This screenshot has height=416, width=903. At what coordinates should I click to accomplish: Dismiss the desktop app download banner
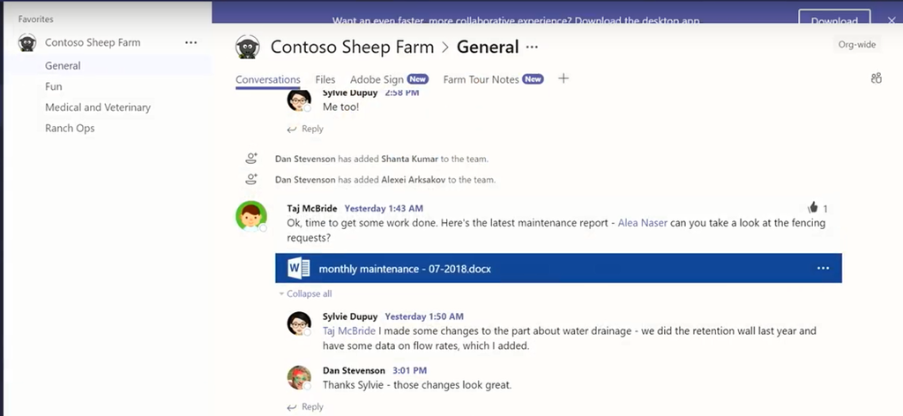click(890, 20)
